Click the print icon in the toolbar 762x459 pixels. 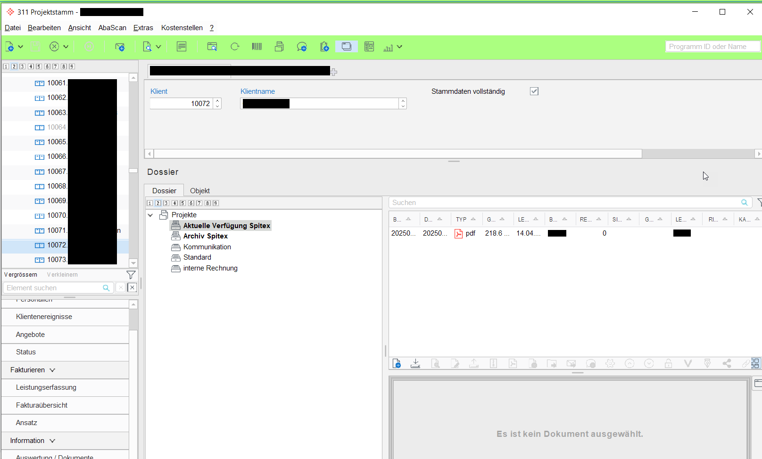pyautogui.click(x=279, y=47)
